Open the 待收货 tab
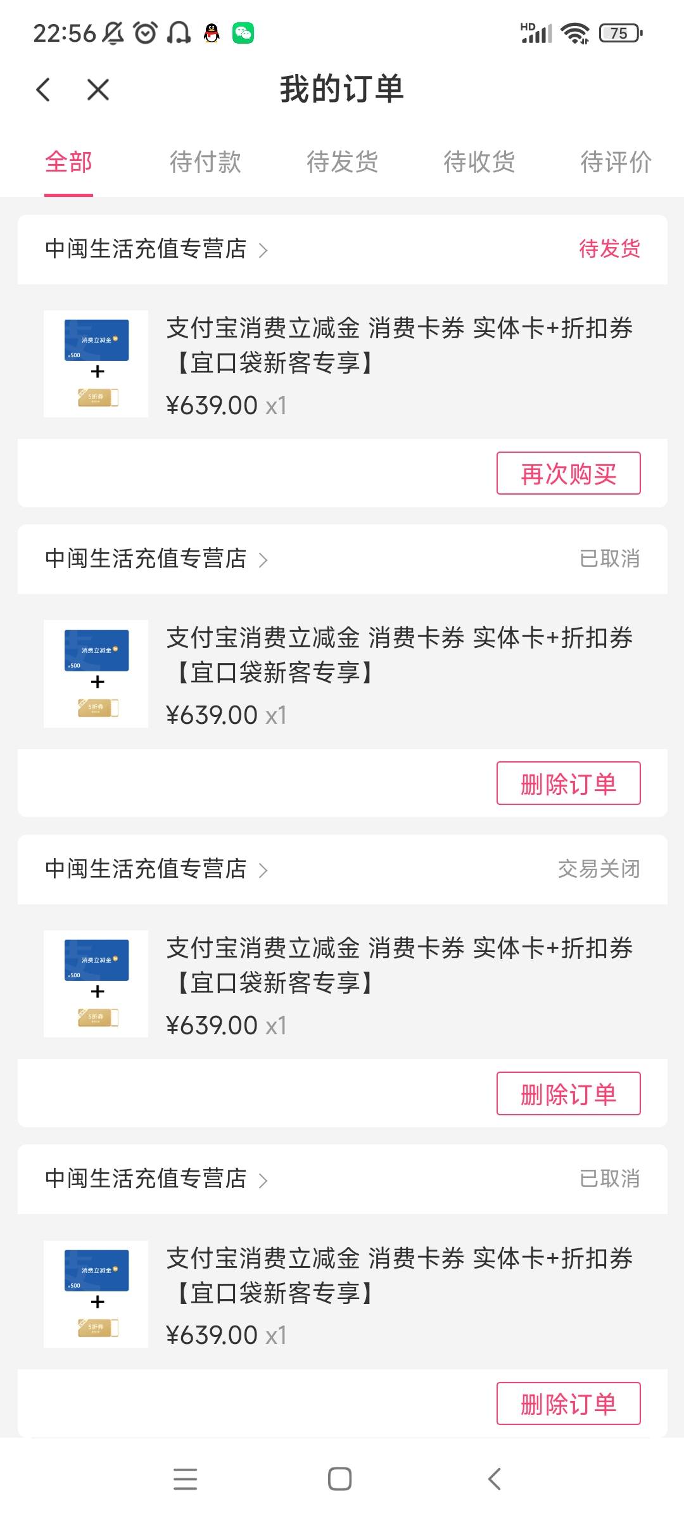This screenshot has width=684, height=1520. click(x=479, y=162)
